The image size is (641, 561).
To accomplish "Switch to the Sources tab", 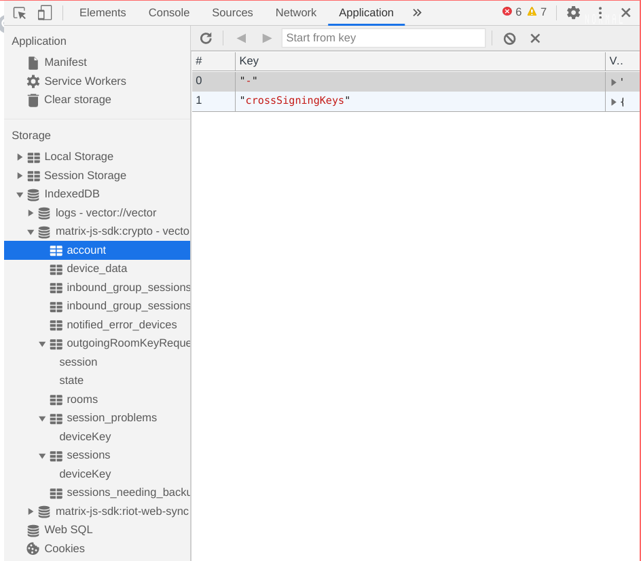I will click(x=232, y=13).
